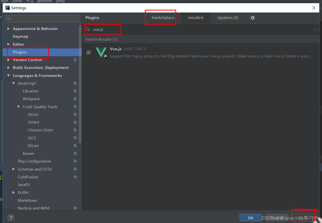The height and width of the screenshot is (223, 322).
Task: Select Webpack settings item
Action: pos(31,99)
